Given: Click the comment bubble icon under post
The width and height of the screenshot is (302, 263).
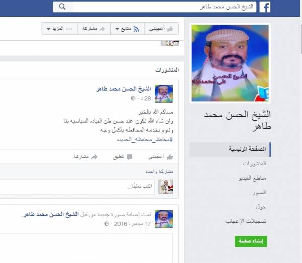Looking at the screenshot, I should tap(130, 157).
